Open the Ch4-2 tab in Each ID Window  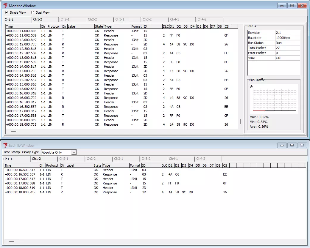coord(201,159)
